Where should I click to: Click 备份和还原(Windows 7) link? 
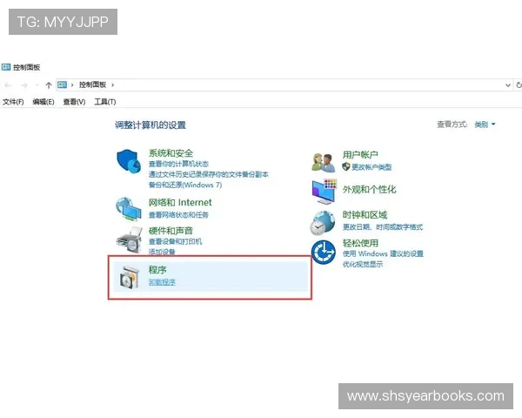185,185
